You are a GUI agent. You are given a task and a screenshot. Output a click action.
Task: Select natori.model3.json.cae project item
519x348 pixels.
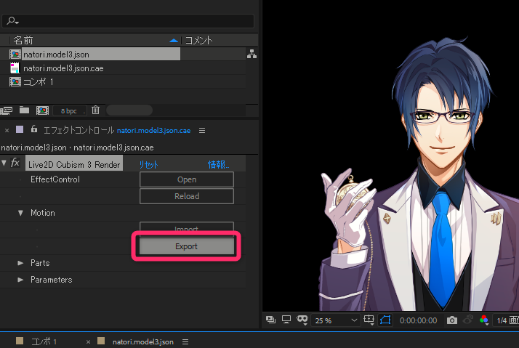63,68
